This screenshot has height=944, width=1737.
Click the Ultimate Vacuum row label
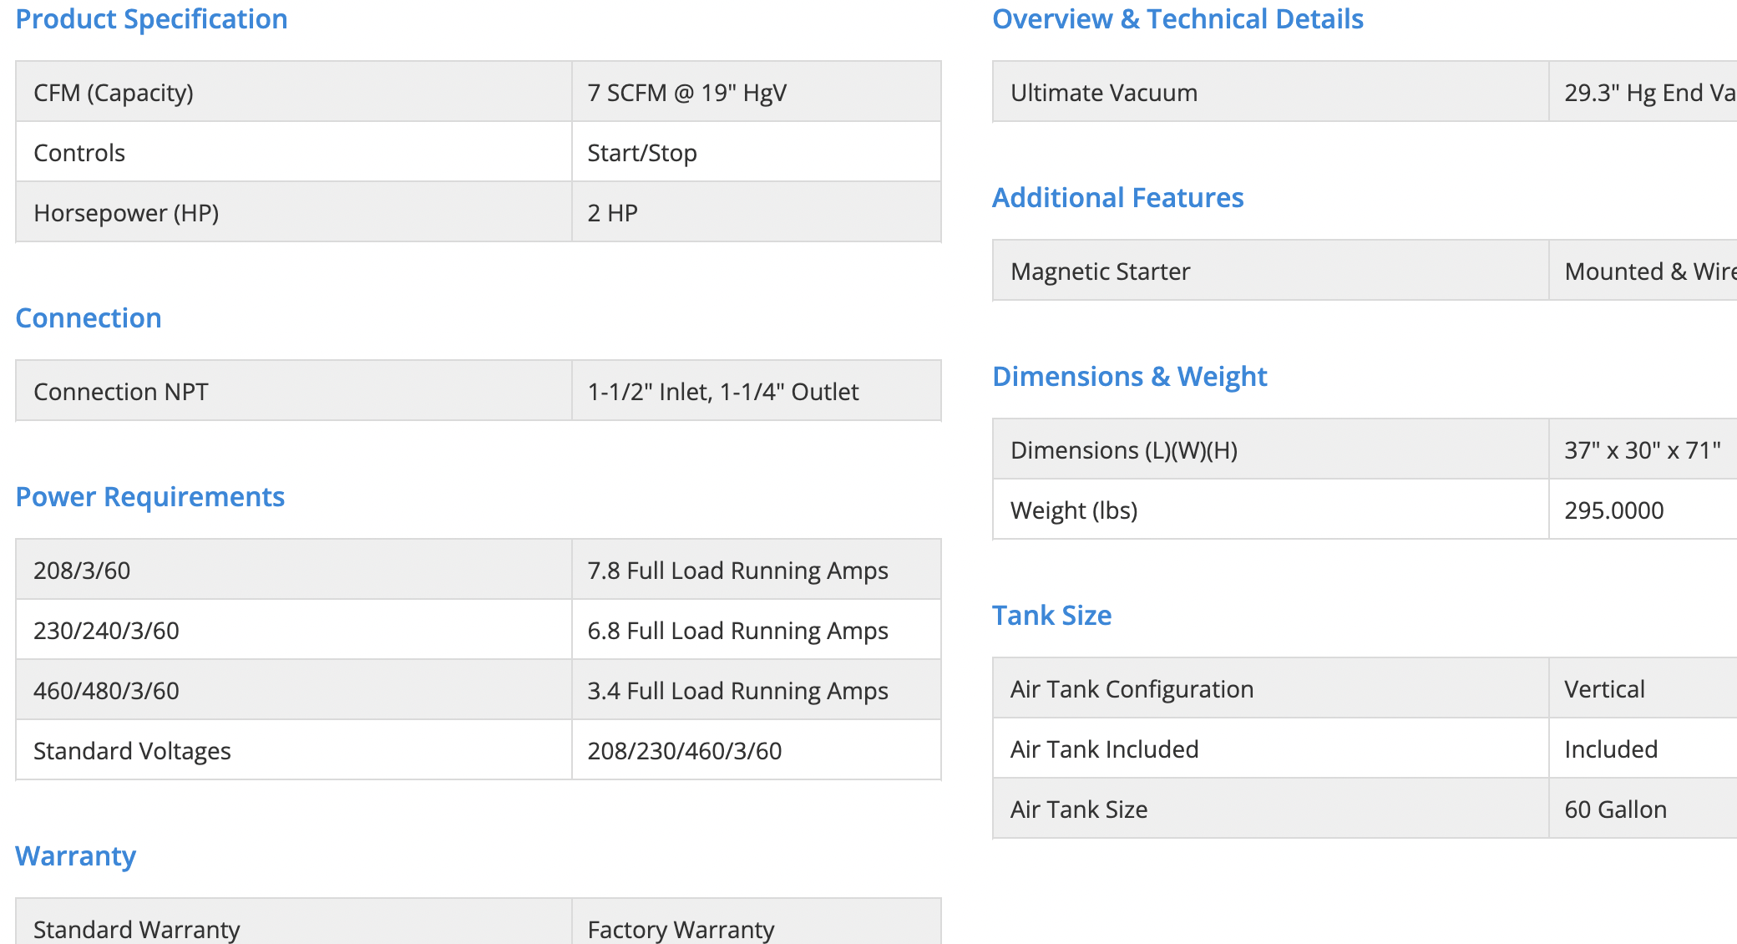click(x=1103, y=93)
